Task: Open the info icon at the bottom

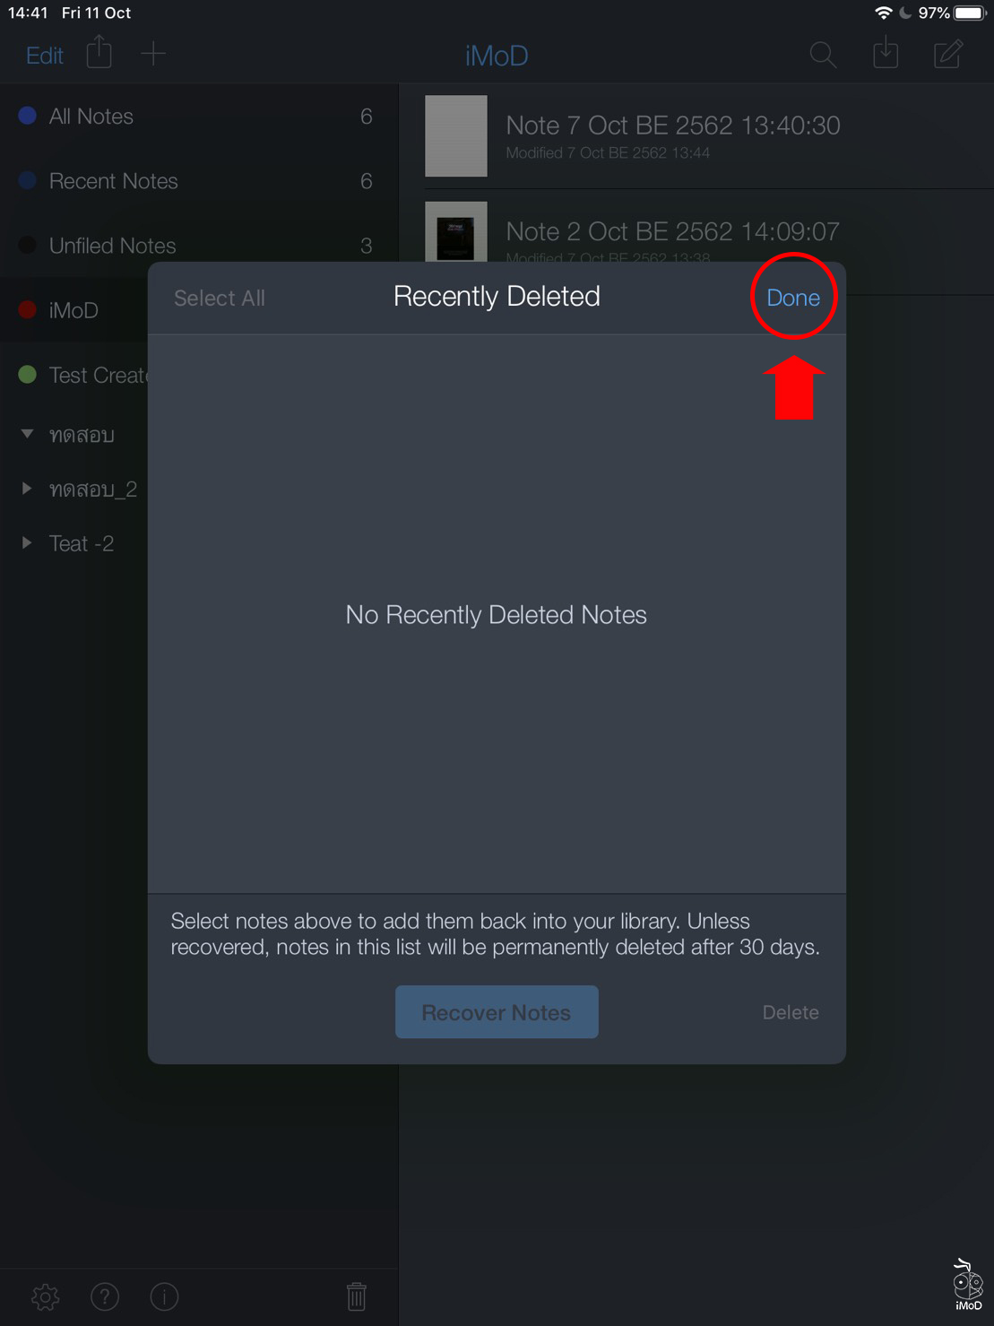Action: click(164, 1296)
